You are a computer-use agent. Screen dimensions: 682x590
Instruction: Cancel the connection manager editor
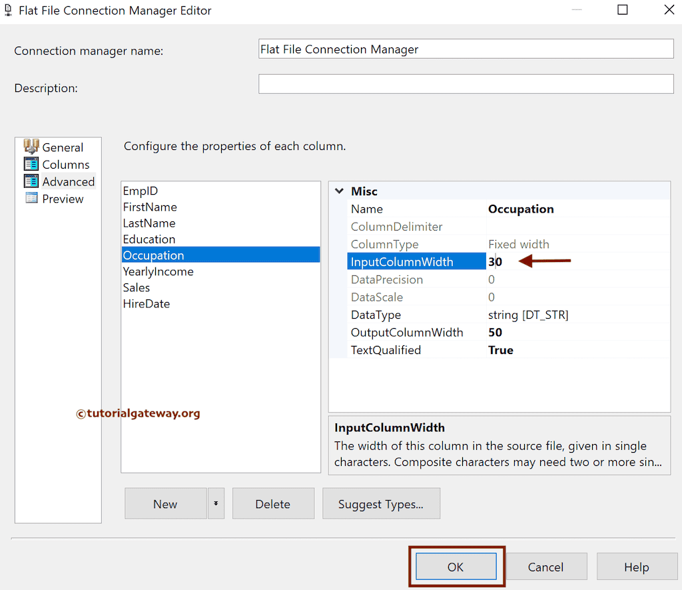click(x=546, y=566)
